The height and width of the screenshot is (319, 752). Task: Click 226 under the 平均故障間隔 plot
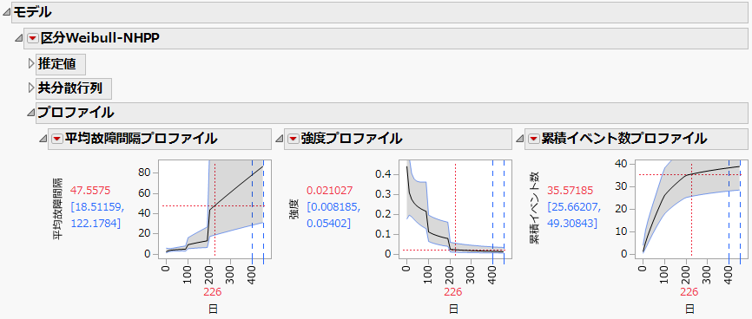tap(213, 292)
